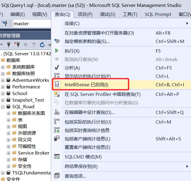Collapse the SQL_Road database node
Screen dimensions: 191x181
click(3, 107)
